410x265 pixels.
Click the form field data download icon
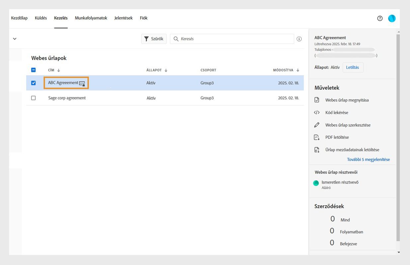tap(317, 150)
